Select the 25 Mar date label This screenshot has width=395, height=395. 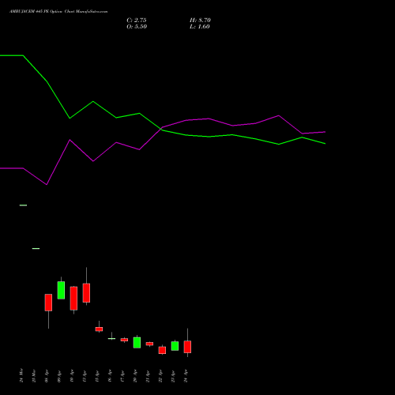pyautogui.click(x=34, y=375)
